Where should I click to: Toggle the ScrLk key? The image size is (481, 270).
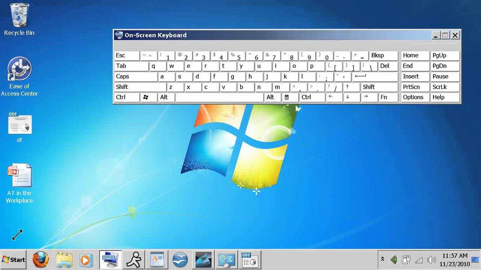445,87
